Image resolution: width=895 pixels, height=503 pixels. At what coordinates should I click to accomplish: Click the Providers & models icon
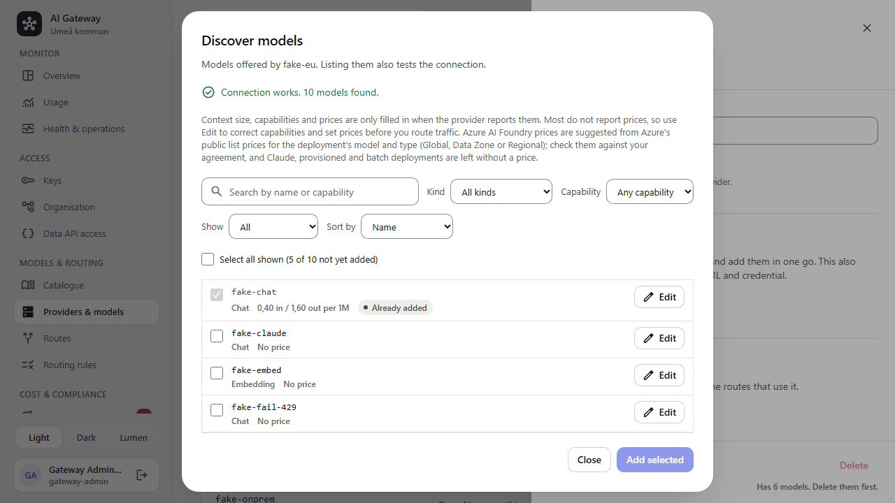(28, 312)
